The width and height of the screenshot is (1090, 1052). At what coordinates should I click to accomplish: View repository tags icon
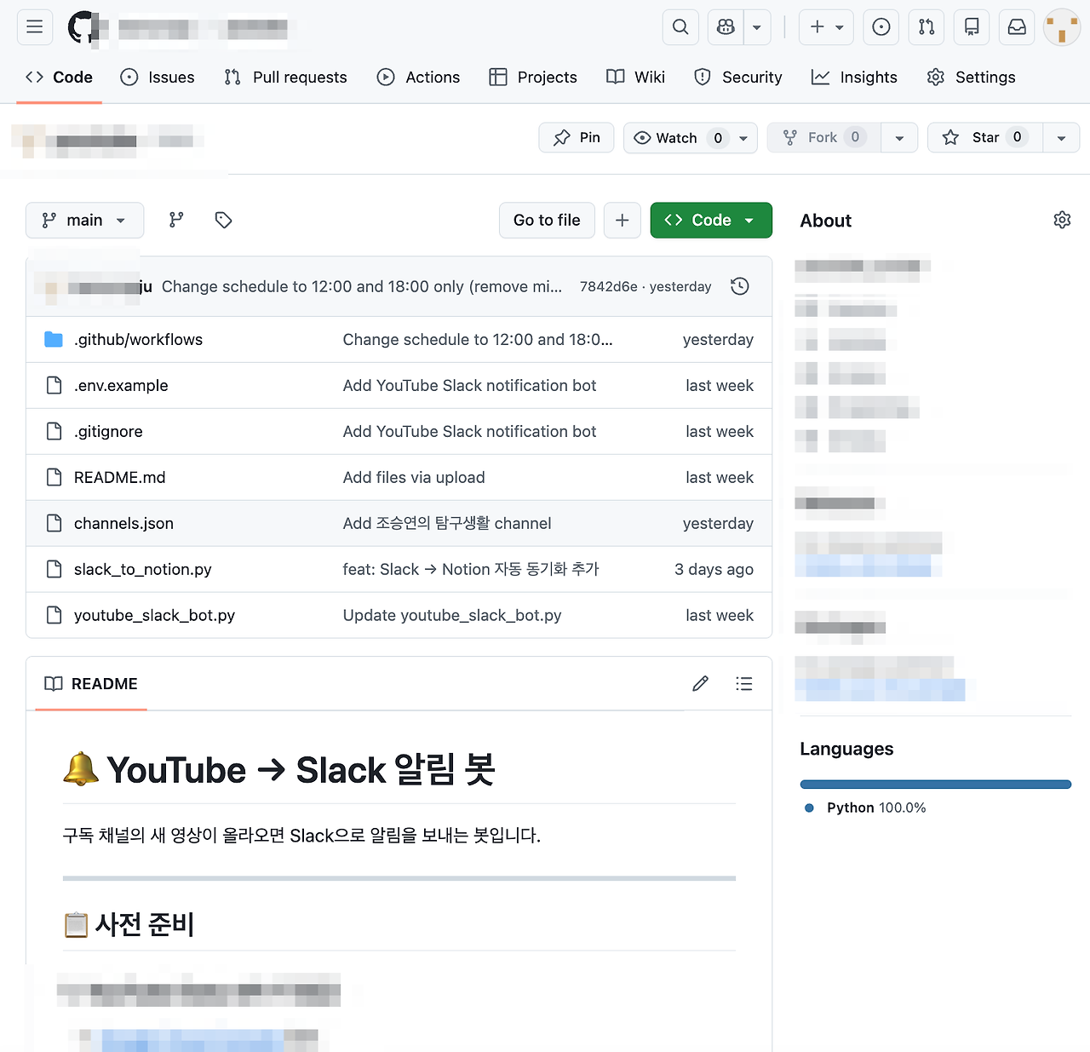point(223,221)
